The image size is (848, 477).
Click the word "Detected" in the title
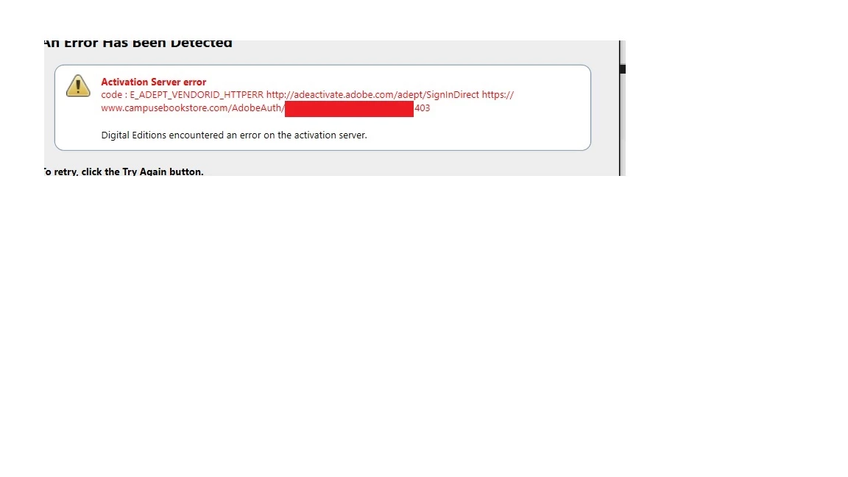pos(201,43)
